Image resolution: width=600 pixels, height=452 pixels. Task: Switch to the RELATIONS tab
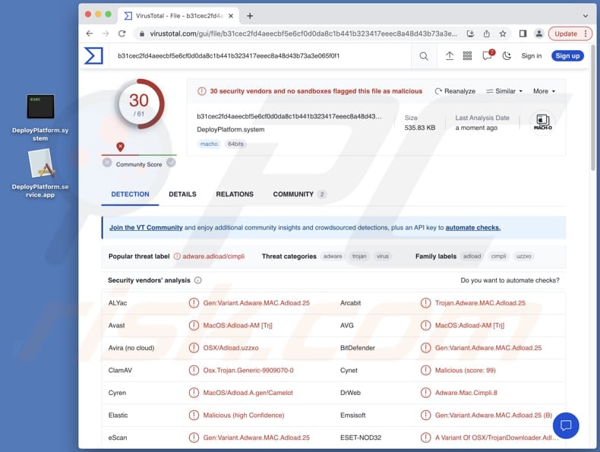coord(235,194)
